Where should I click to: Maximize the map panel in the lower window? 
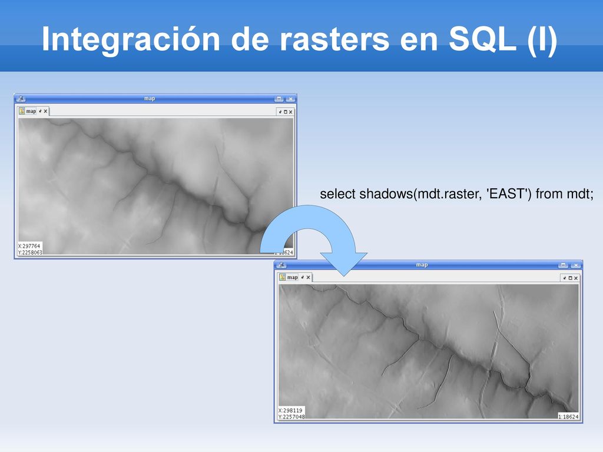point(570,278)
